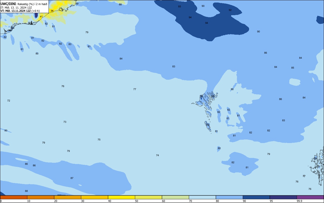Select the medium blue 80–90 legend swatch
Image resolution: width=324 pixels, height=203 pixels.
[229, 197]
